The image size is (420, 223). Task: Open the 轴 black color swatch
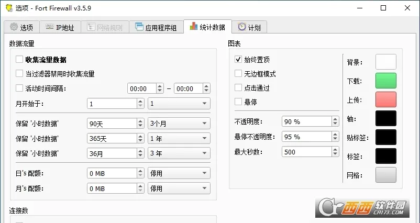coord(386,118)
